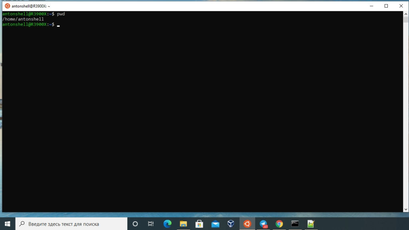Open Telegram from the taskbar
The image size is (409, 230).
coord(264,224)
